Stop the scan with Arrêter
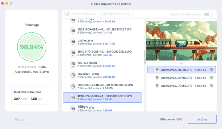The height and width of the screenshot is (129, 222). tap(202, 119)
